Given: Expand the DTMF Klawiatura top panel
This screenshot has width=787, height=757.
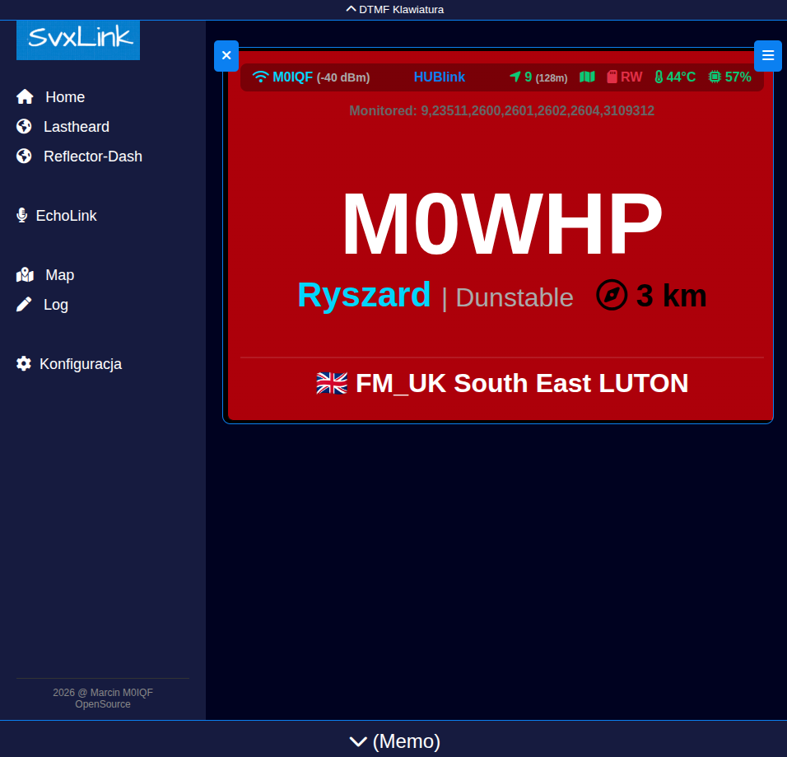Looking at the screenshot, I should click(393, 10).
